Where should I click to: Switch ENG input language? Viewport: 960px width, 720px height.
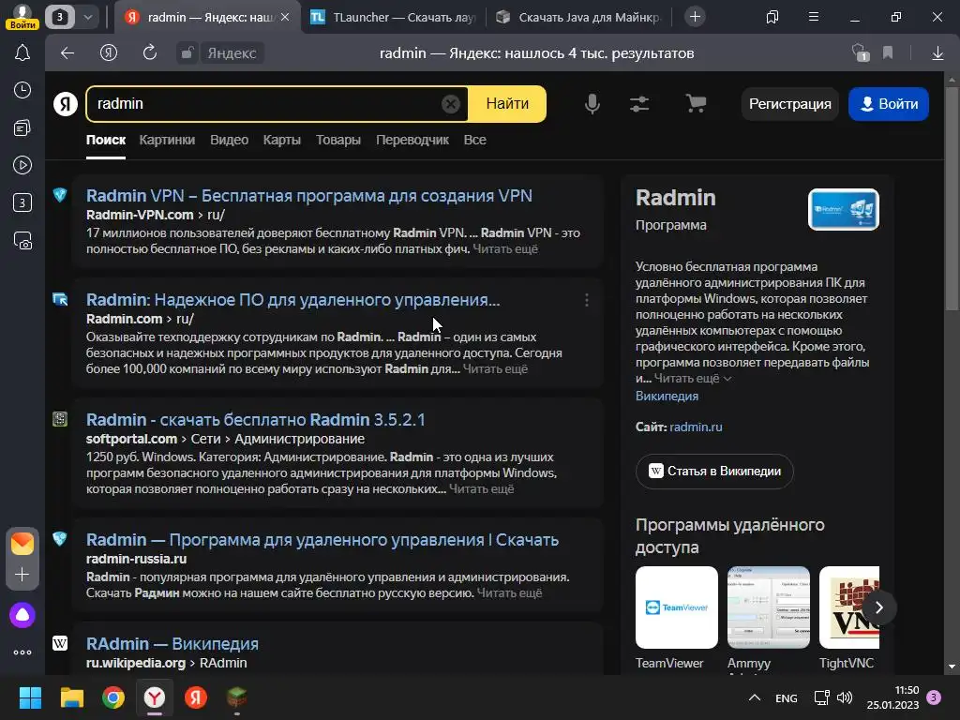787,698
